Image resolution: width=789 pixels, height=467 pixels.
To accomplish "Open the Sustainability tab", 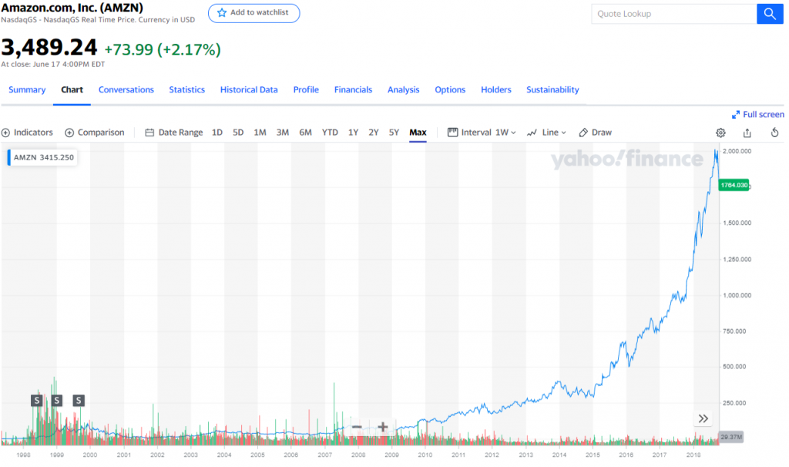I will (552, 89).
